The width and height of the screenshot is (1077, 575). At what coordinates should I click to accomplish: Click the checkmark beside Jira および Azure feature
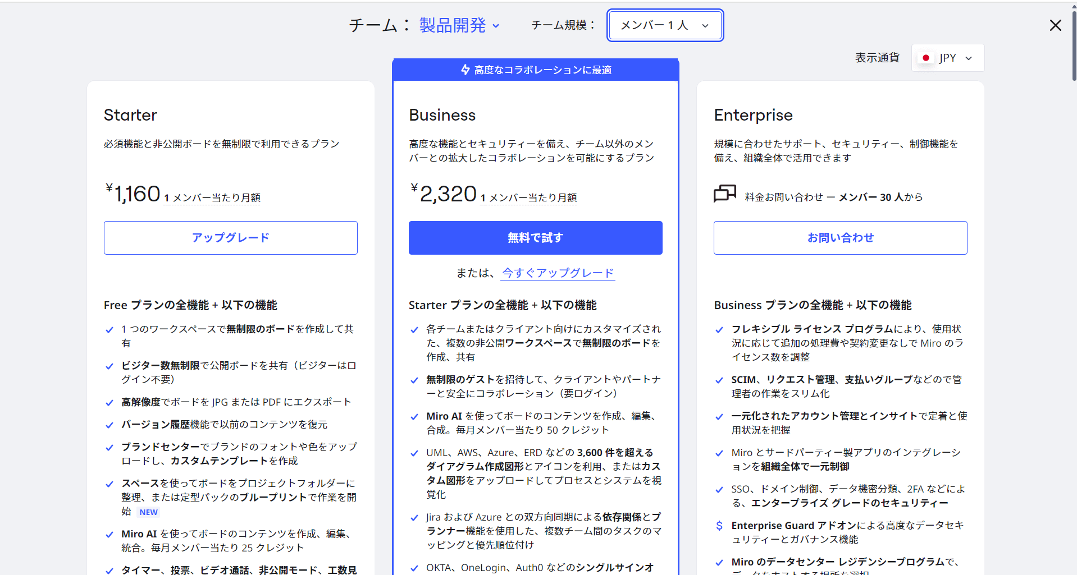(414, 518)
